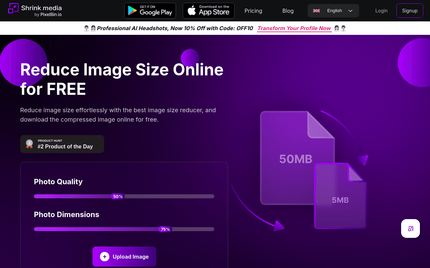Click Professional AI Headshots promo text
Screen dimensions: 430x268
[x=175, y=28]
